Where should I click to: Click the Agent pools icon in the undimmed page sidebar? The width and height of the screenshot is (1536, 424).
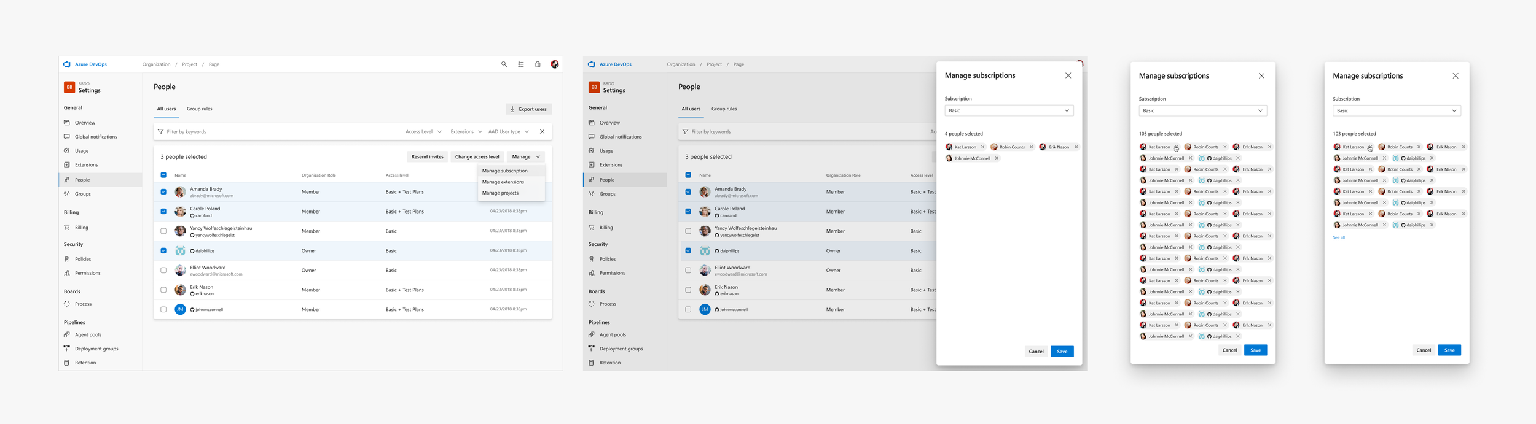click(67, 335)
